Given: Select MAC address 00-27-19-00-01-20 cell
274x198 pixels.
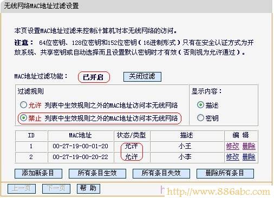Looking at the screenshot, I should (x=81, y=146).
